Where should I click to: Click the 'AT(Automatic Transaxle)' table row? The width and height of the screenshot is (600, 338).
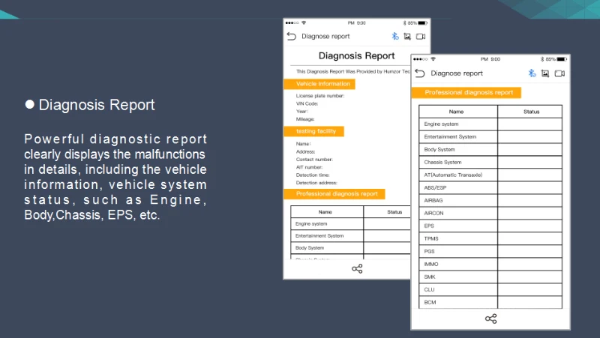(490, 175)
